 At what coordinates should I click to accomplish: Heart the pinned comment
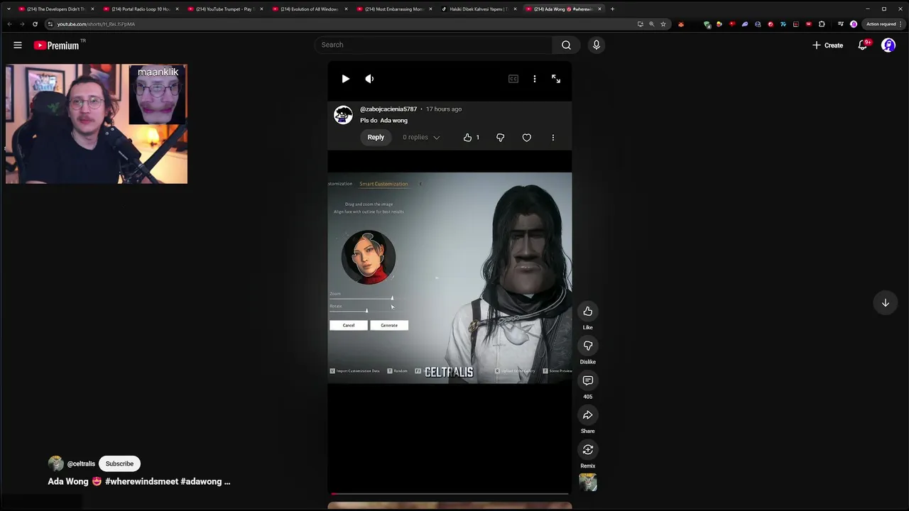[527, 138]
